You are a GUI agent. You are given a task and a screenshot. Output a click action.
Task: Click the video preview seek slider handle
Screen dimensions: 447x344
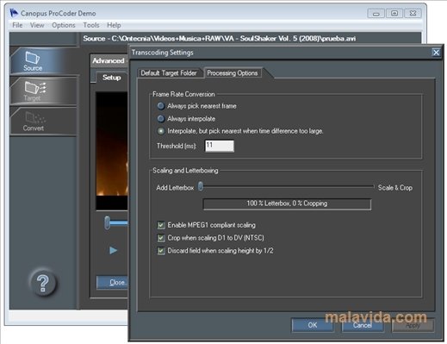(x=107, y=222)
